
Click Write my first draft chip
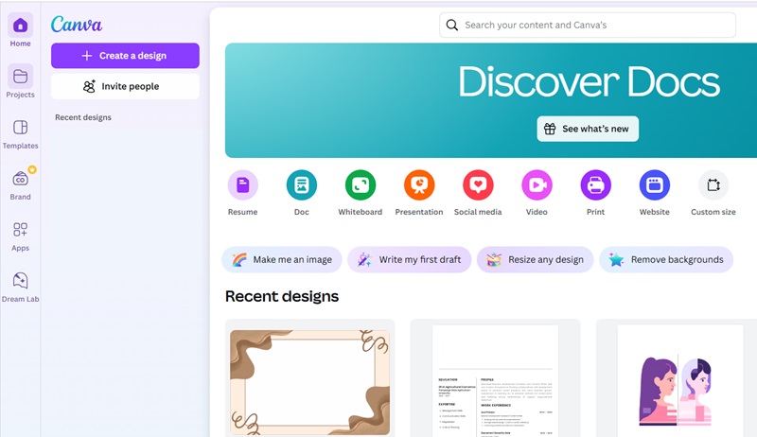tap(410, 259)
